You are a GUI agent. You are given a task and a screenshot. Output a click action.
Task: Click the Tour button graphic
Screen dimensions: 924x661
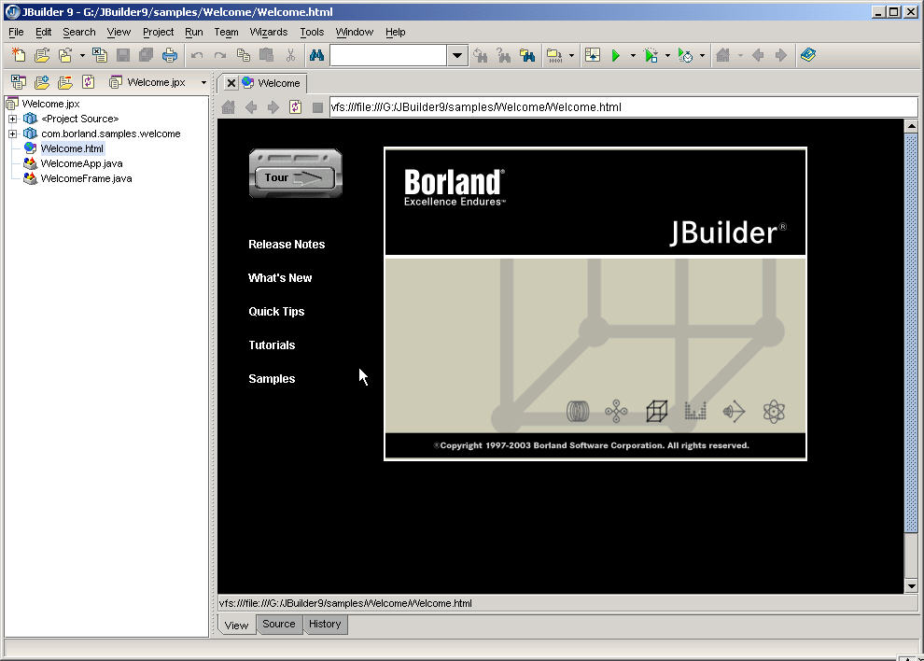point(295,176)
